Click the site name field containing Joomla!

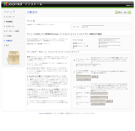(x=93, y=27)
